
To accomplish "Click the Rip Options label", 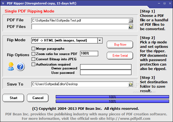I will click(18, 55).
